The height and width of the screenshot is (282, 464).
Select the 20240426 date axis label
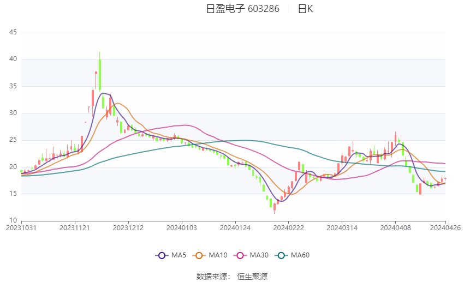tap(445, 228)
